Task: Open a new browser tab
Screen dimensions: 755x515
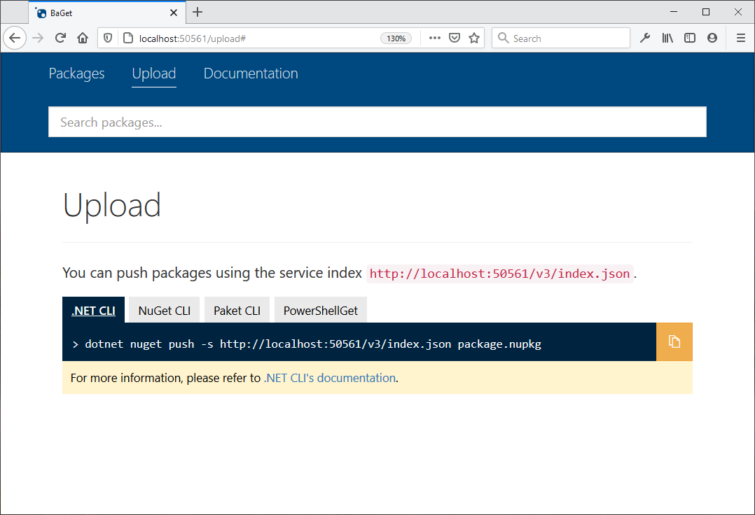Action: (x=198, y=13)
